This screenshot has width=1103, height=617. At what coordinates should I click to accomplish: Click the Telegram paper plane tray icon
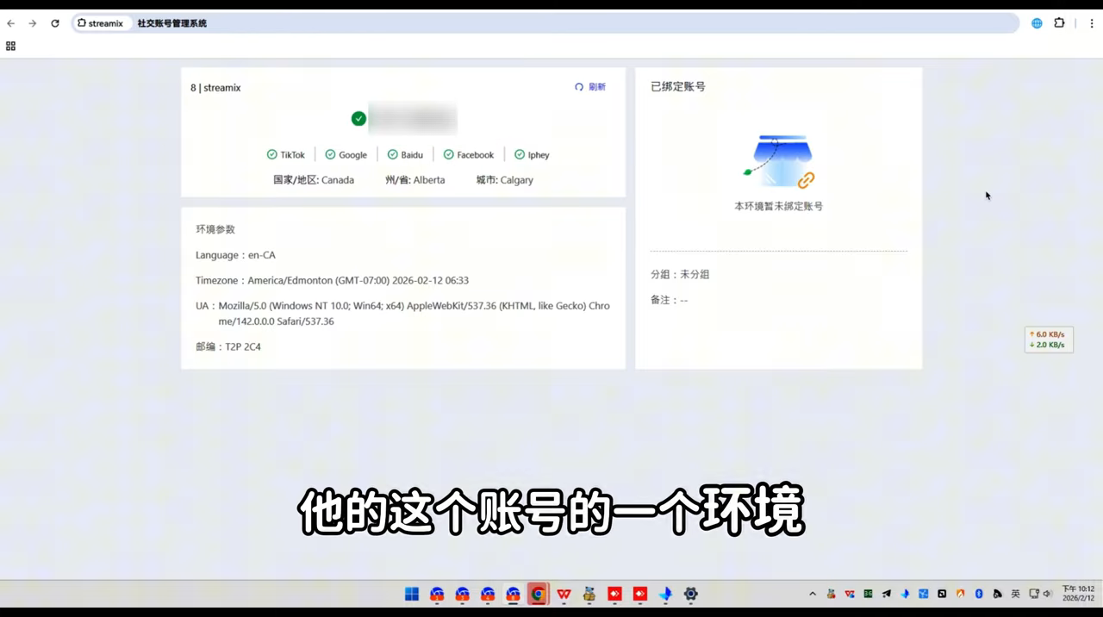pyautogui.click(x=887, y=594)
